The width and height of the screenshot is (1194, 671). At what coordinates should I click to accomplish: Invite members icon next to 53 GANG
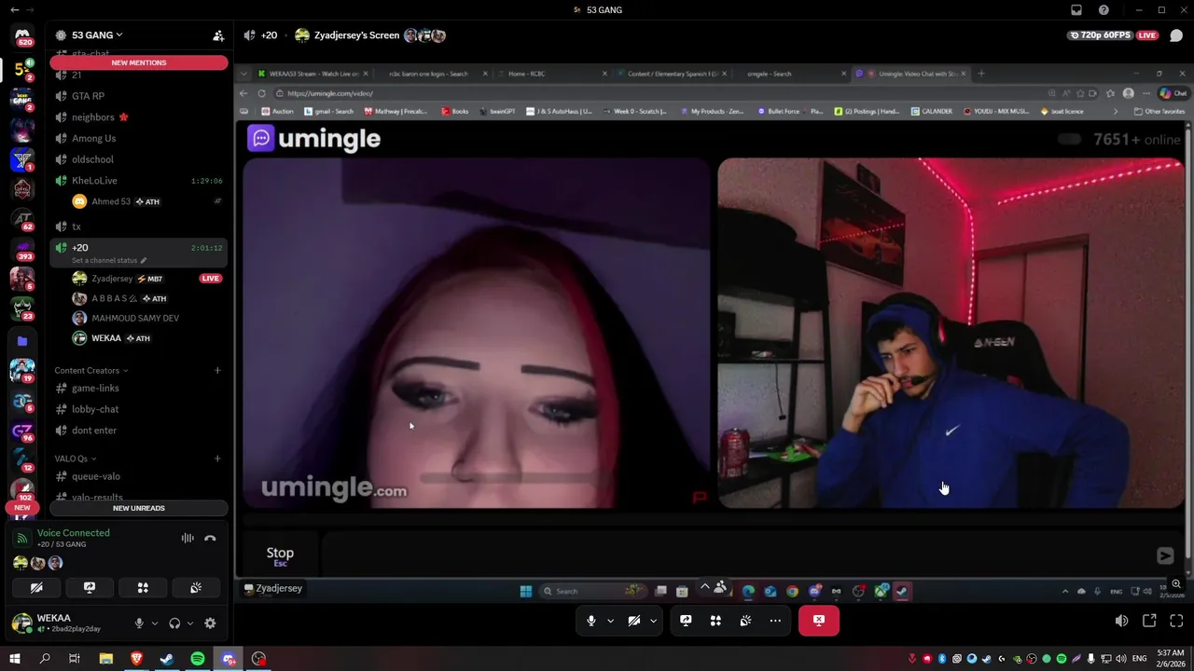pyautogui.click(x=218, y=35)
